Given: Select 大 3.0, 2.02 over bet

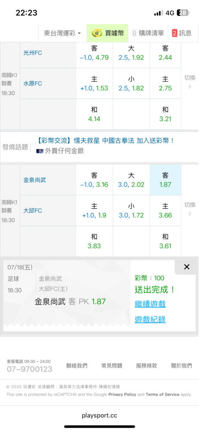Looking at the screenshot, I should click(131, 180).
